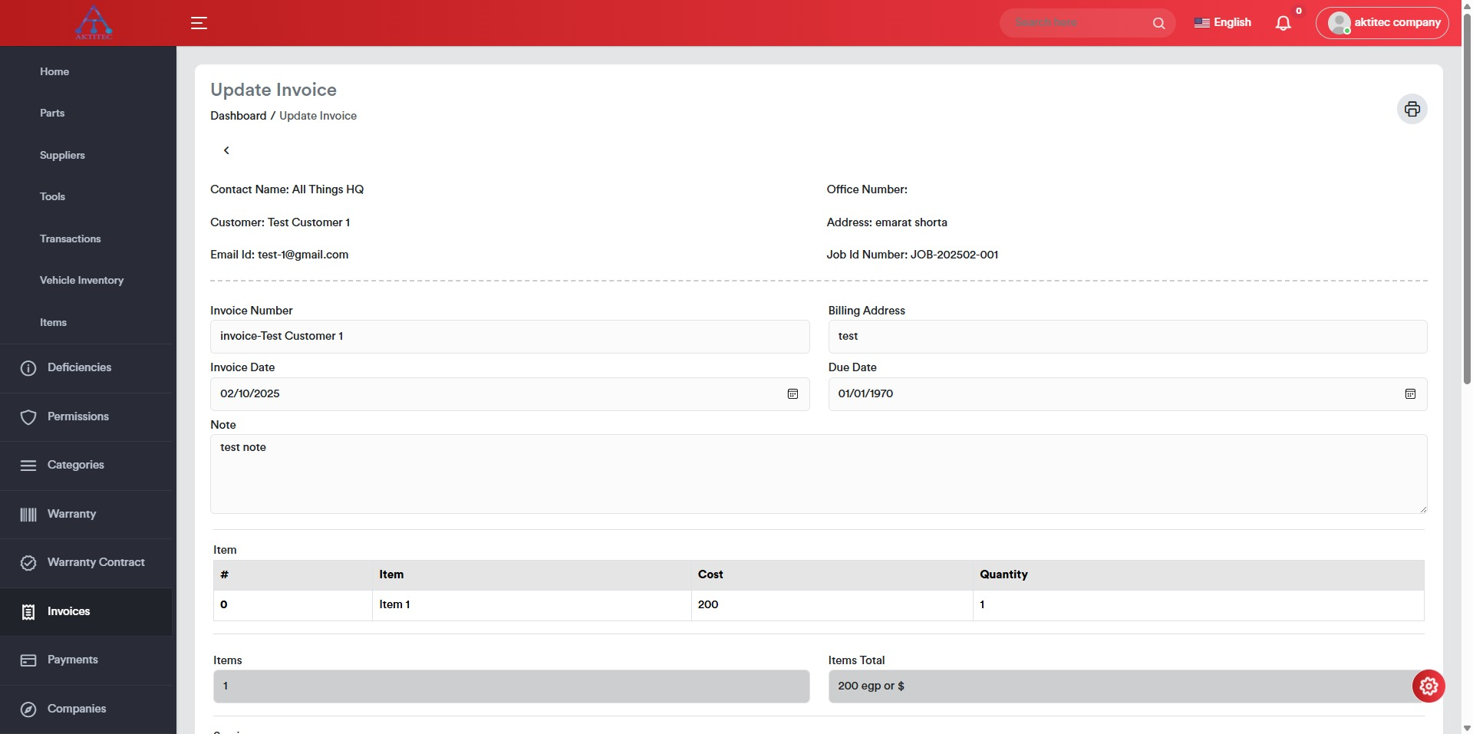
Task: Go to Warranty Contract section
Action: click(96, 562)
